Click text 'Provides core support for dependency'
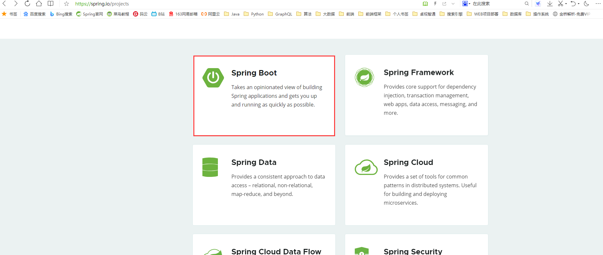Viewport: 603px width, 255px height. click(x=430, y=87)
